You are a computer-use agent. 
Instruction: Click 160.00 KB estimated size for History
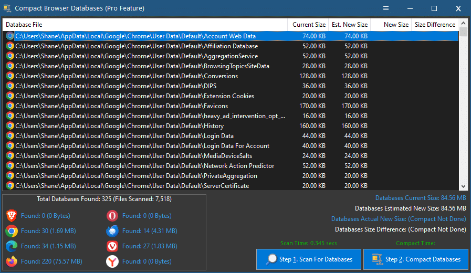pyautogui.click(x=354, y=126)
